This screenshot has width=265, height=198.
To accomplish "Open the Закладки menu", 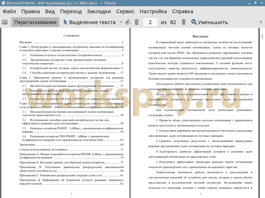I will click(x=99, y=11).
